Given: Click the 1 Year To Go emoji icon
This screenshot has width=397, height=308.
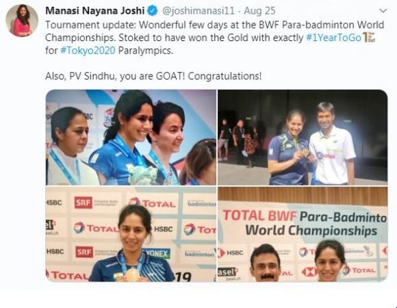Looking at the screenshot, I should (369, 38).
